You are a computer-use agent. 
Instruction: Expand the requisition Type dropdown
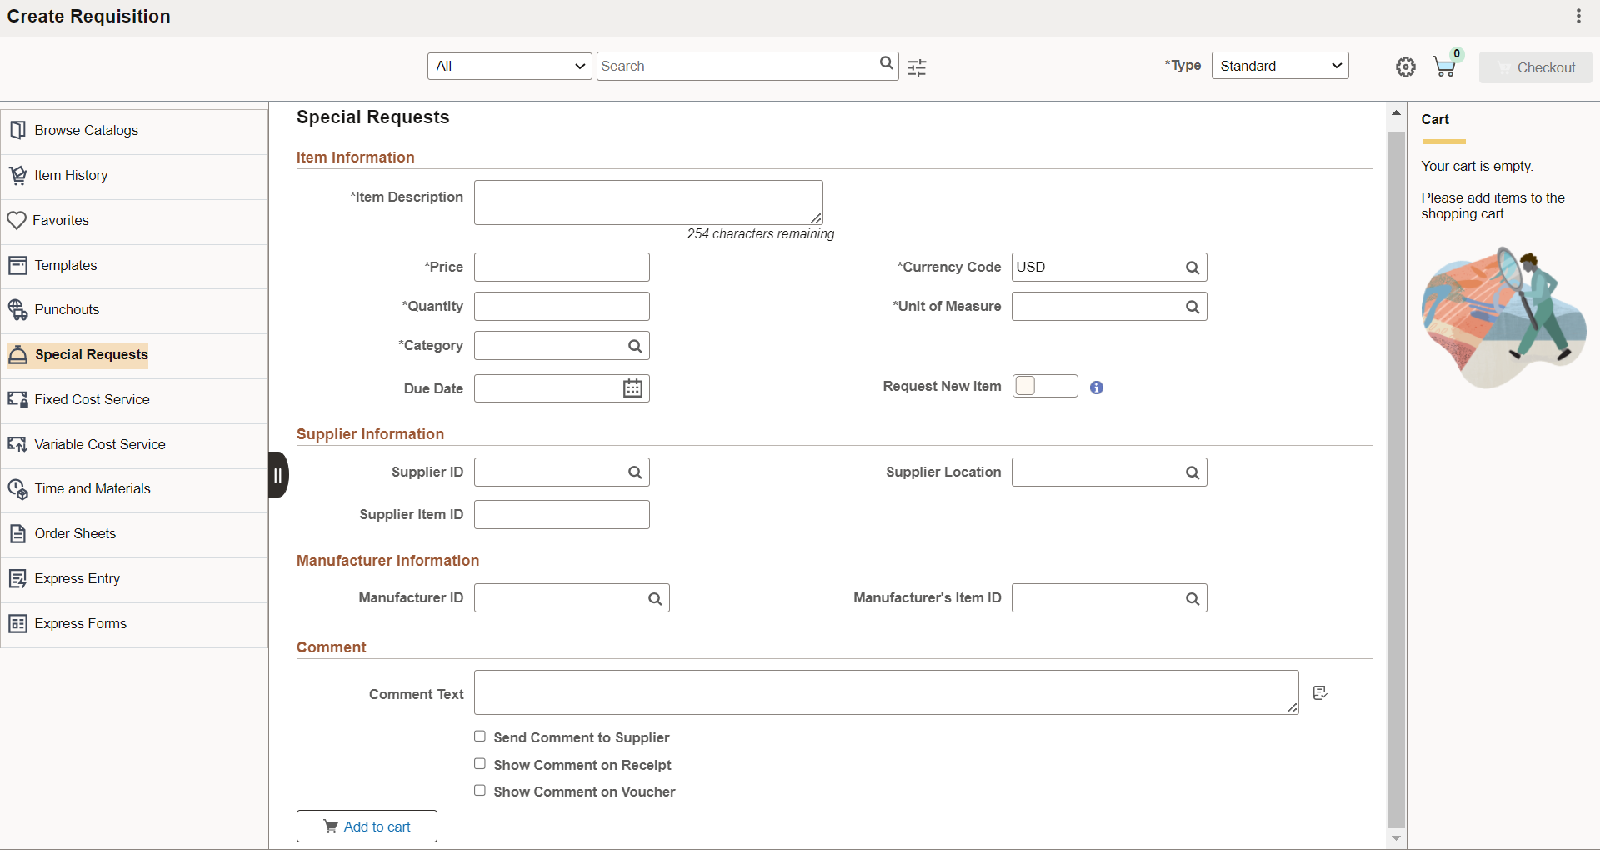(x=1280, y=66)
